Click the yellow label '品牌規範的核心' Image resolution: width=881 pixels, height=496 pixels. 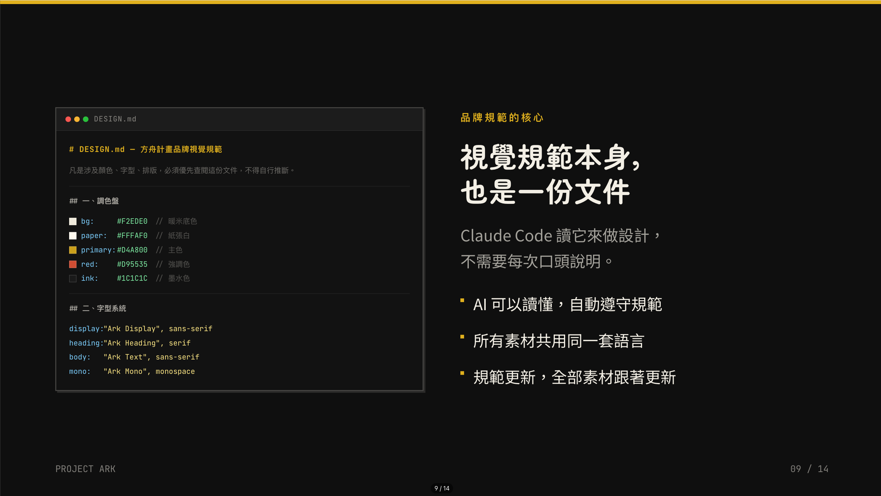(502, 118)
